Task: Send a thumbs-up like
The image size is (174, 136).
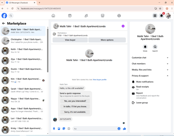Action: (x=124, y=129)
